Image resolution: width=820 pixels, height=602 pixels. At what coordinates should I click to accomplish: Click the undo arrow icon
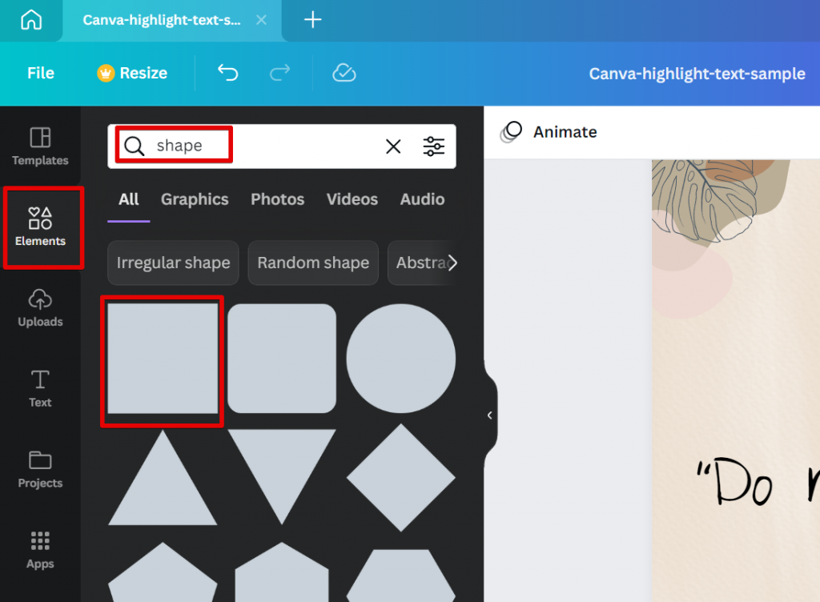click(227, 72)
